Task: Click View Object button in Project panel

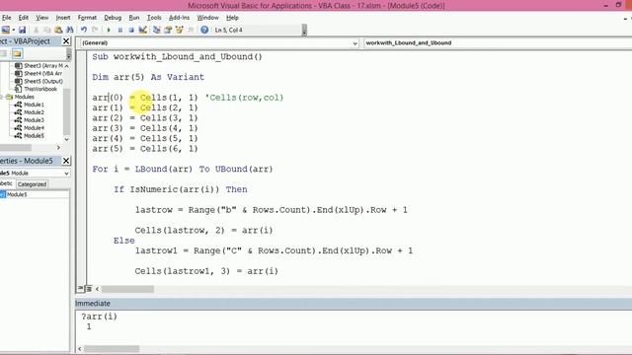Action: 4,53
